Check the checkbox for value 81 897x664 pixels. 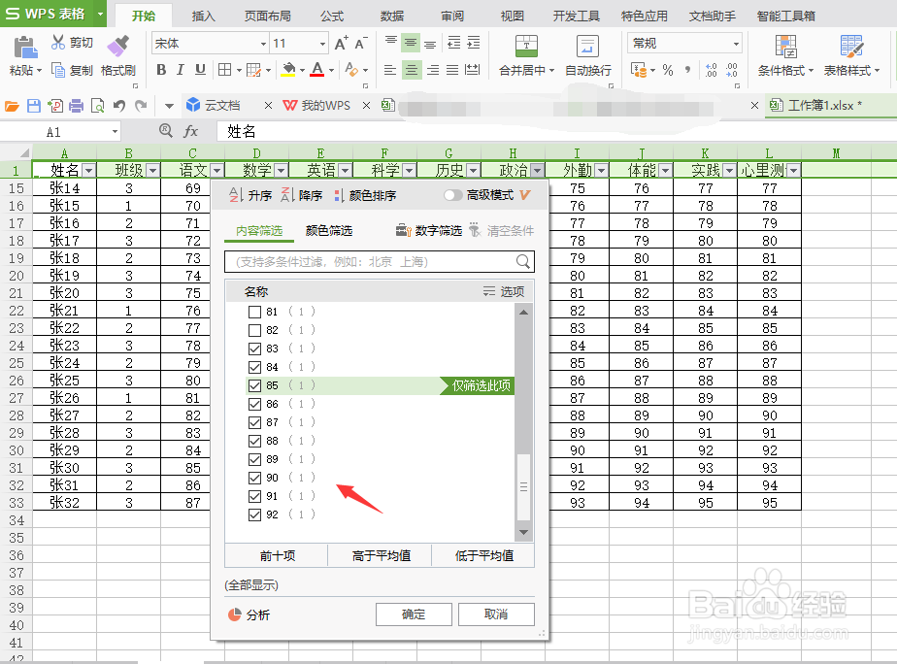point(254,312)
